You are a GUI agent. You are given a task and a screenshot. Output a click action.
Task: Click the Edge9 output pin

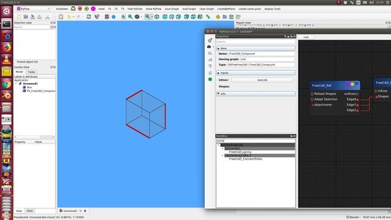click(x=357, y=100)
